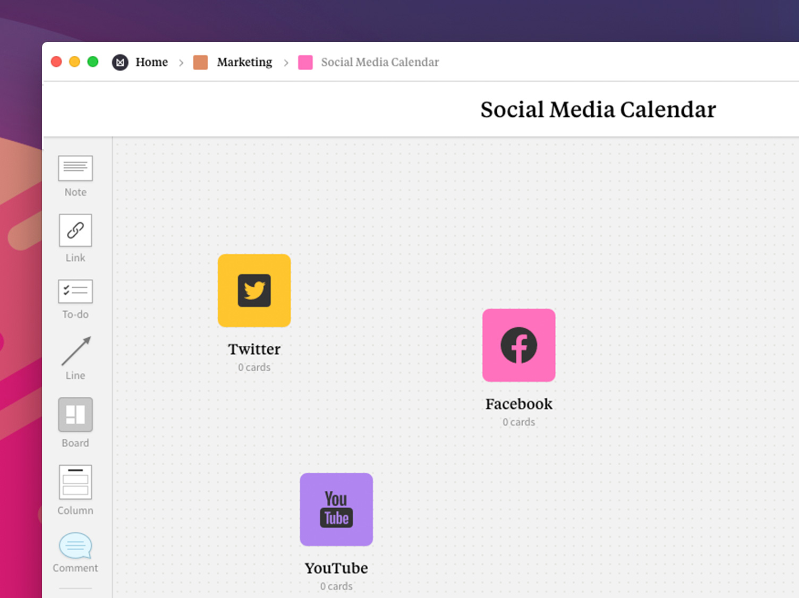Open the YouTube board icon
Image resolution: width=799 pixels, height=598 pixels.
pos(336,509)
